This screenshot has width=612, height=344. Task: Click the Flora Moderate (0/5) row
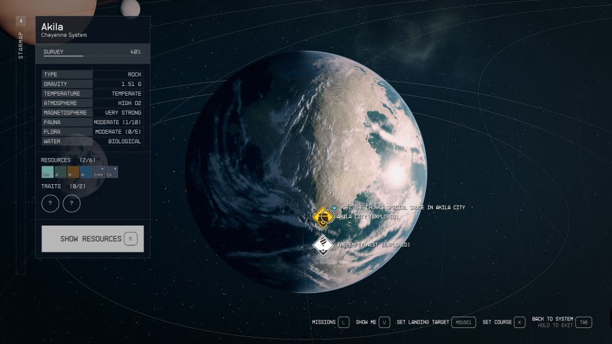click(92, 132)
